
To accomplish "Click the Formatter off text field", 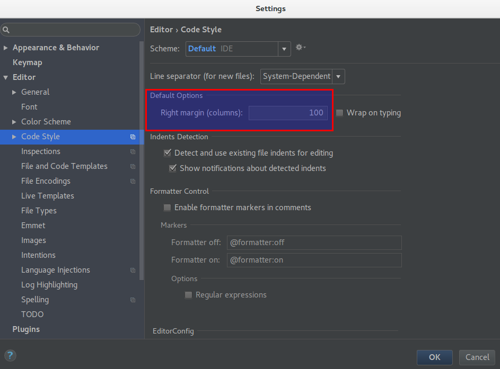I will point(314,242).
